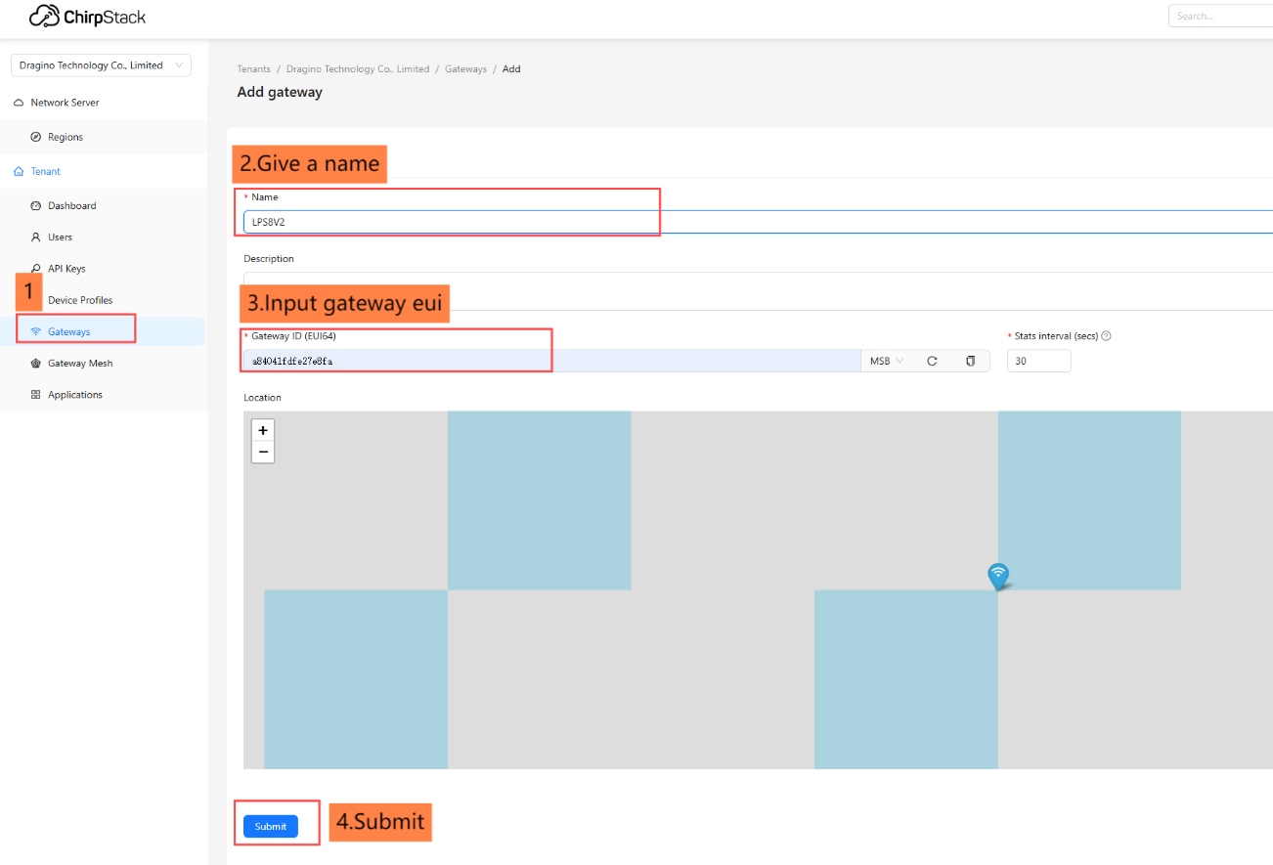Focus the Stats interval seconds field
The image size is (1273, 865).
tap(1039, 361)
